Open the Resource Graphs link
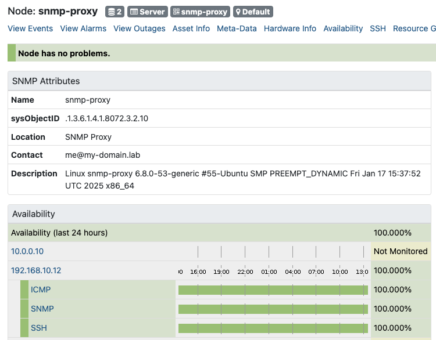Image resolution: width=436 pixels, height=340 pixels. tap(414, 28)
